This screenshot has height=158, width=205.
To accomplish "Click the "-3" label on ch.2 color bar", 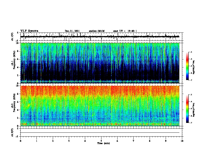I will (x=191, y=95).
